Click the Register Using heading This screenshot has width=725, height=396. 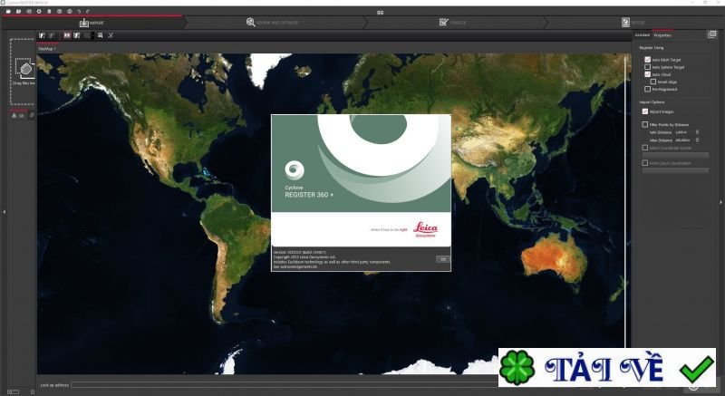[x=651, y=48]
